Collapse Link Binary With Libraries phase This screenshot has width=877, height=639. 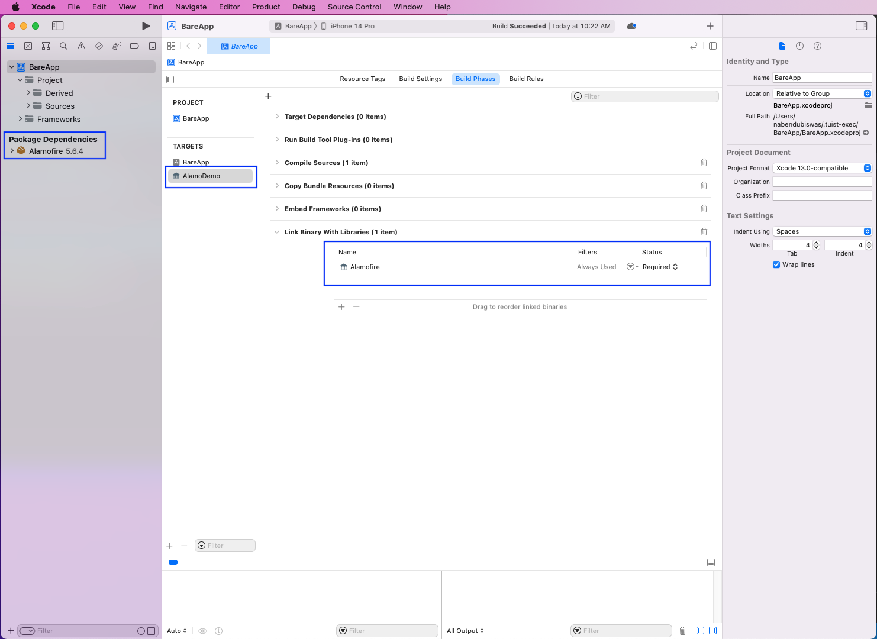click(x=277, y=232)
